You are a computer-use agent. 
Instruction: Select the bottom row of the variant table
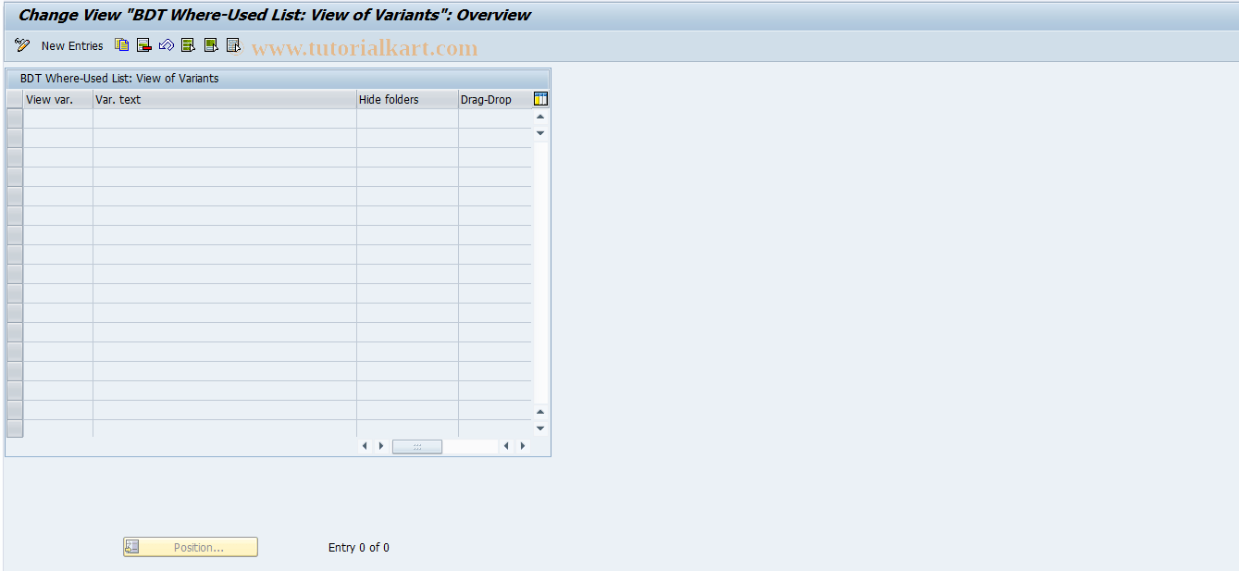coord(14,428)
